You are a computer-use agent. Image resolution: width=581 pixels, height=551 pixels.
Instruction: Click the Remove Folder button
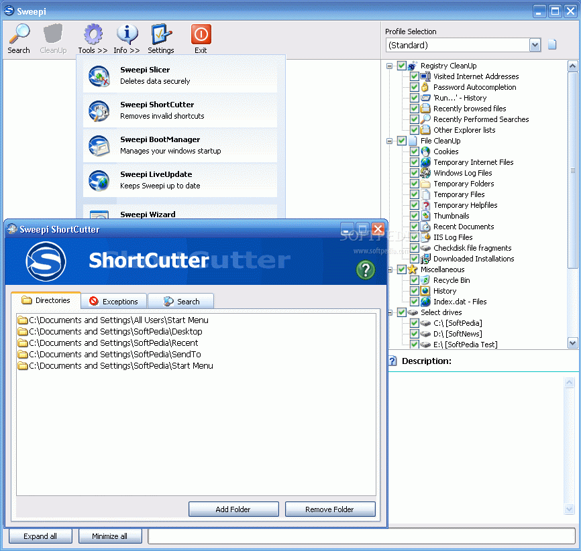[x=330, y=509]
